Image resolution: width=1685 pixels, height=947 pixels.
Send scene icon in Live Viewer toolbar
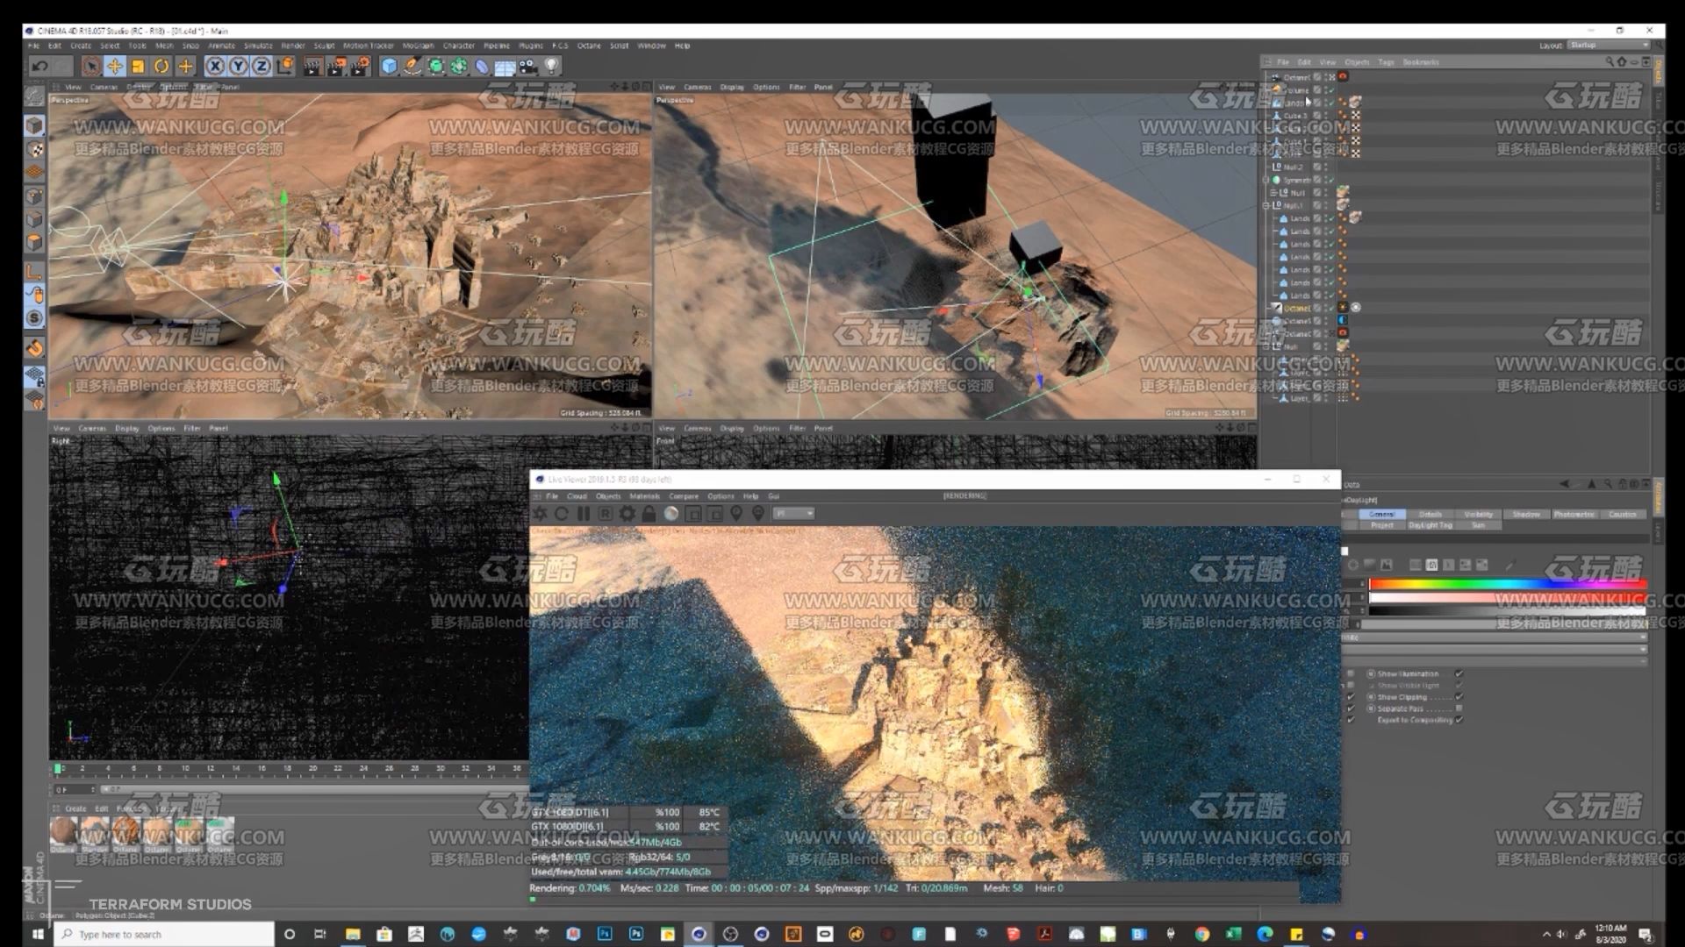click(x=540, y=514)
